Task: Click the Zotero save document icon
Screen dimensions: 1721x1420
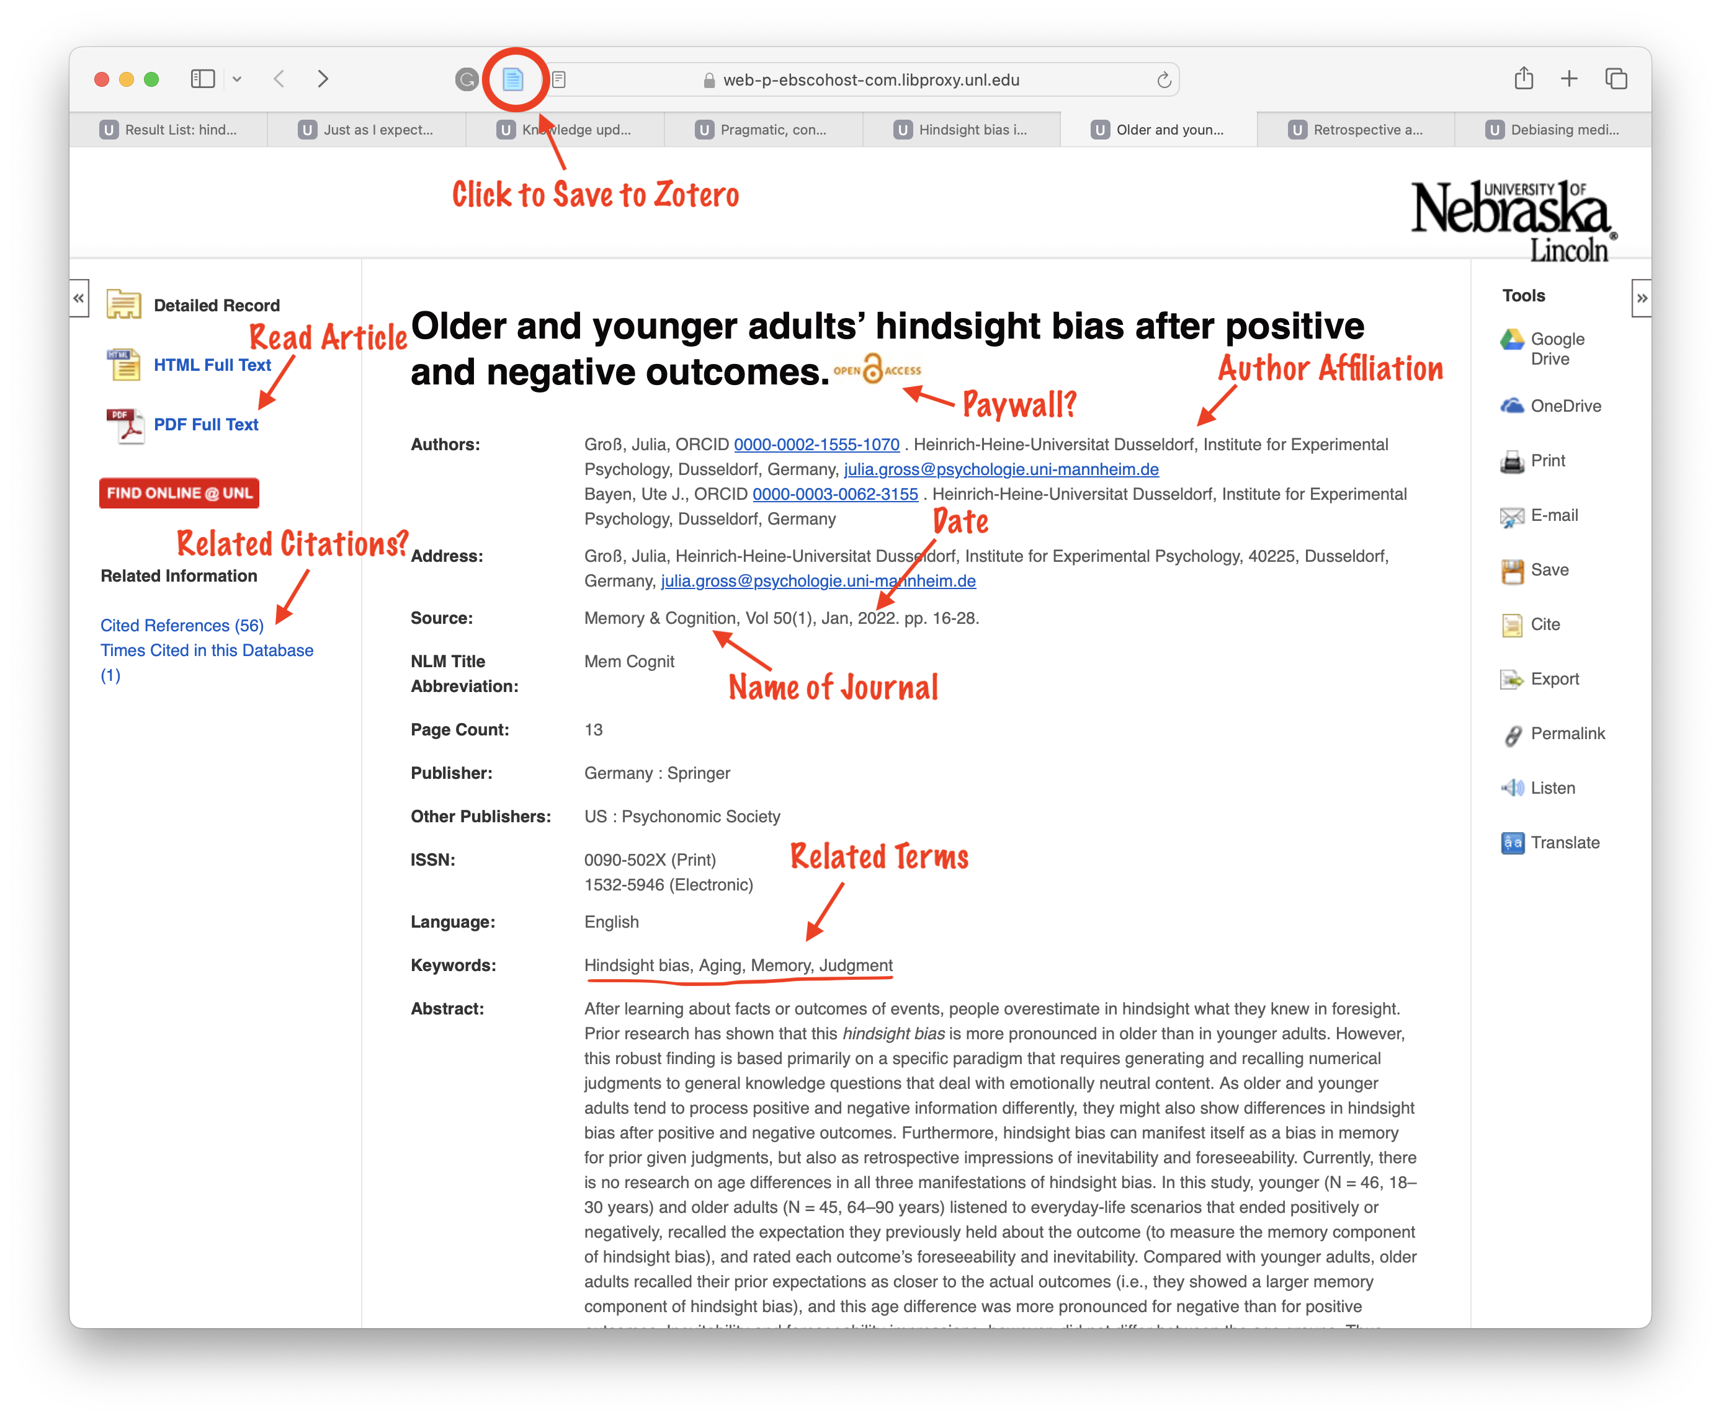Action: (513, 79)
